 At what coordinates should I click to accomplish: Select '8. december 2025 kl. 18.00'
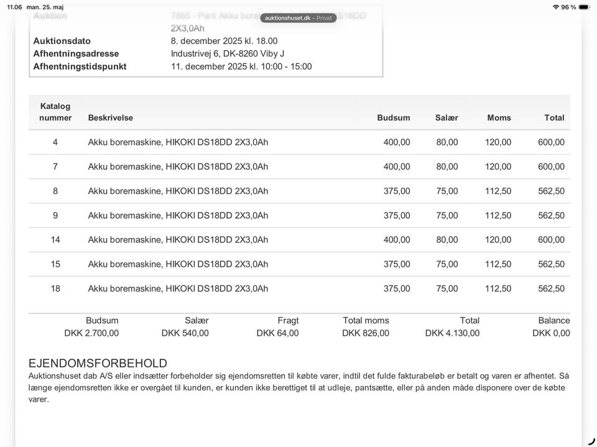pos(224,41)
